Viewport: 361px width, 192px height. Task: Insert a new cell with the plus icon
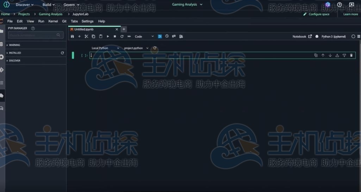pos(80,37)
